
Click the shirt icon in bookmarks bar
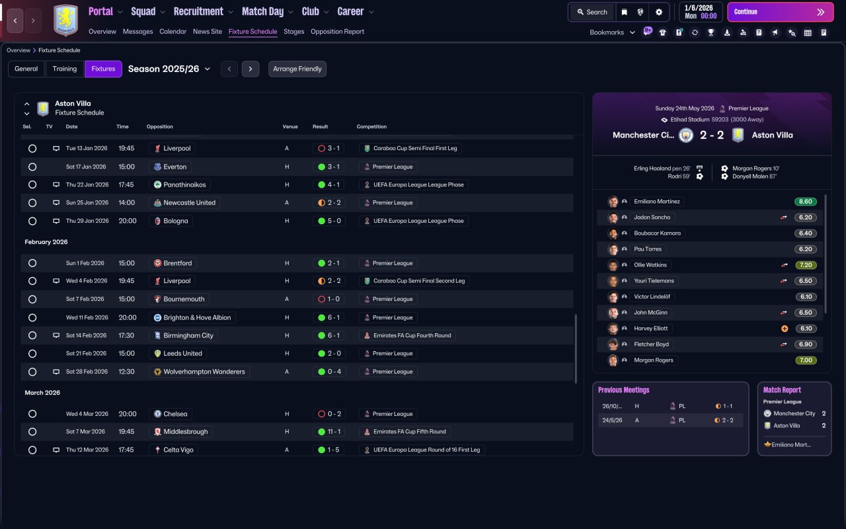pyautogui.click(x=663, y=32)
